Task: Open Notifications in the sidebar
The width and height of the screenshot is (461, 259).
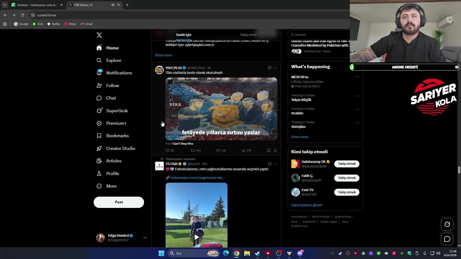Action: point(114,73)
